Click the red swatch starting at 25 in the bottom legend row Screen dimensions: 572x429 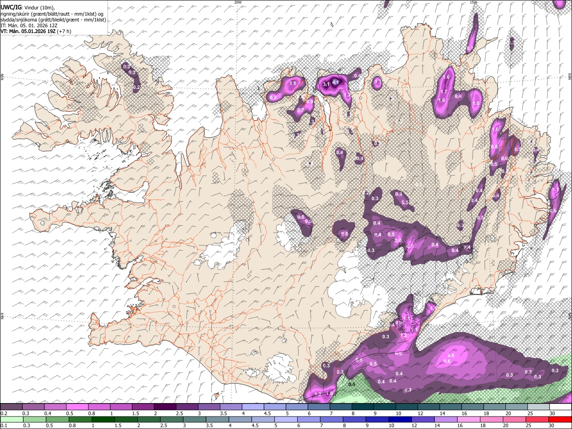(538, 419)
